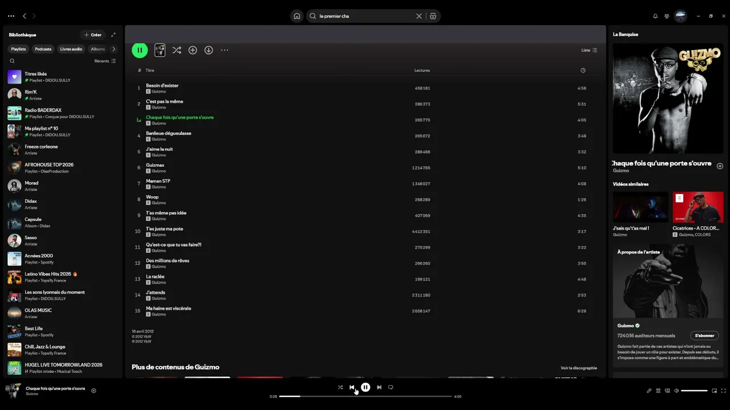
Task: Sort by the Titre column header
Action: 150,71
